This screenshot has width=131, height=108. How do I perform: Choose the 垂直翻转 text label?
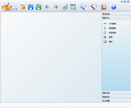pyautogui.click(x=112, y=28)
